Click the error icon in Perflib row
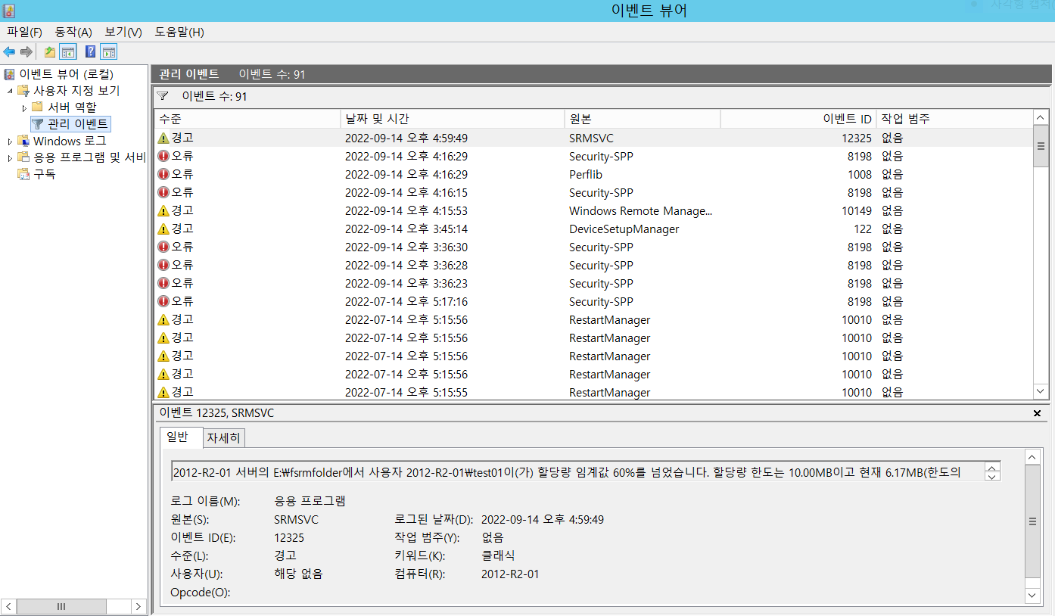This screenshot has width=1055, height=616. (x=163, y=174)
